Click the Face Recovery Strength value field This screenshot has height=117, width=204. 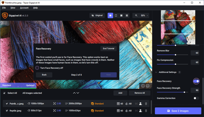click(195, 90)
